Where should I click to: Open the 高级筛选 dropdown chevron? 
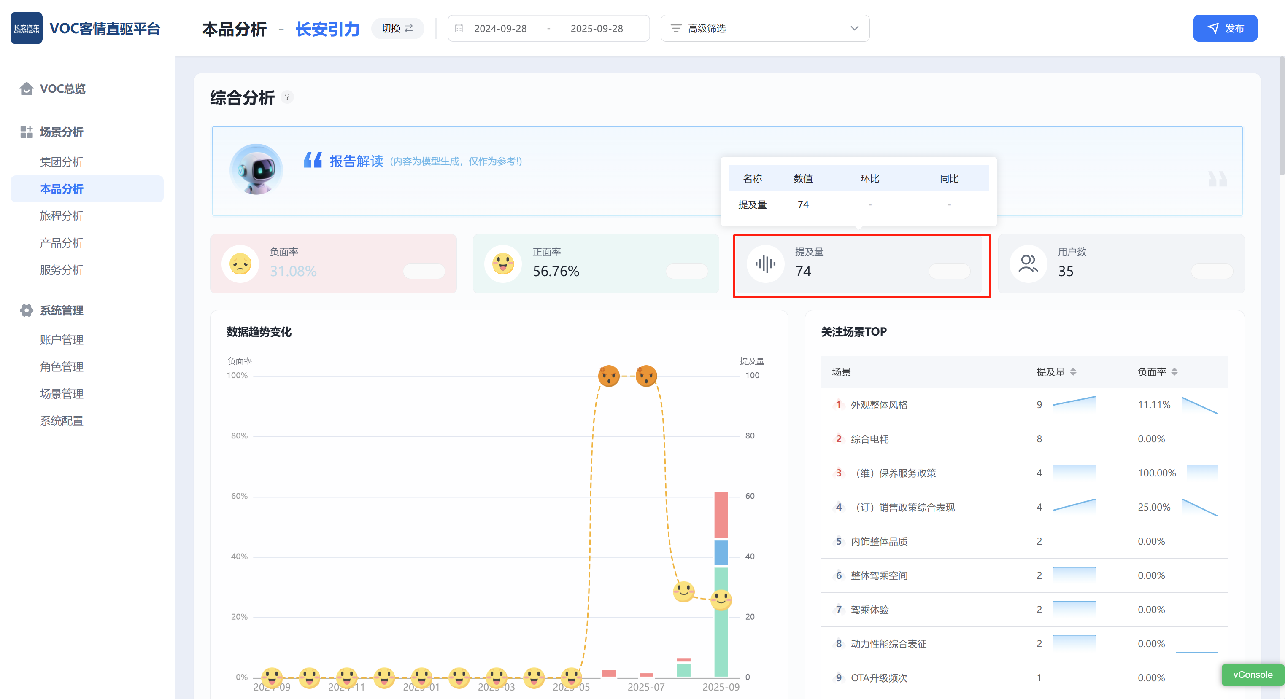855,28
